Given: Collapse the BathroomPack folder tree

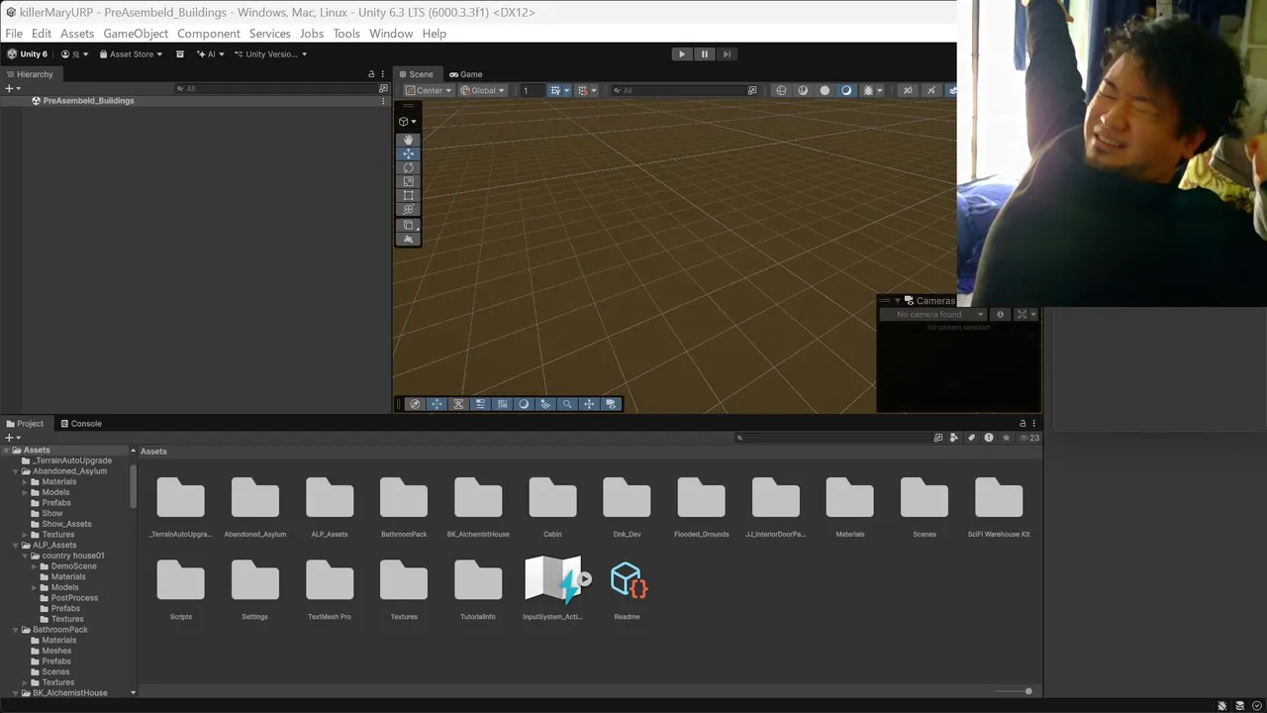Looking at the screenshot, I should 16,630.
